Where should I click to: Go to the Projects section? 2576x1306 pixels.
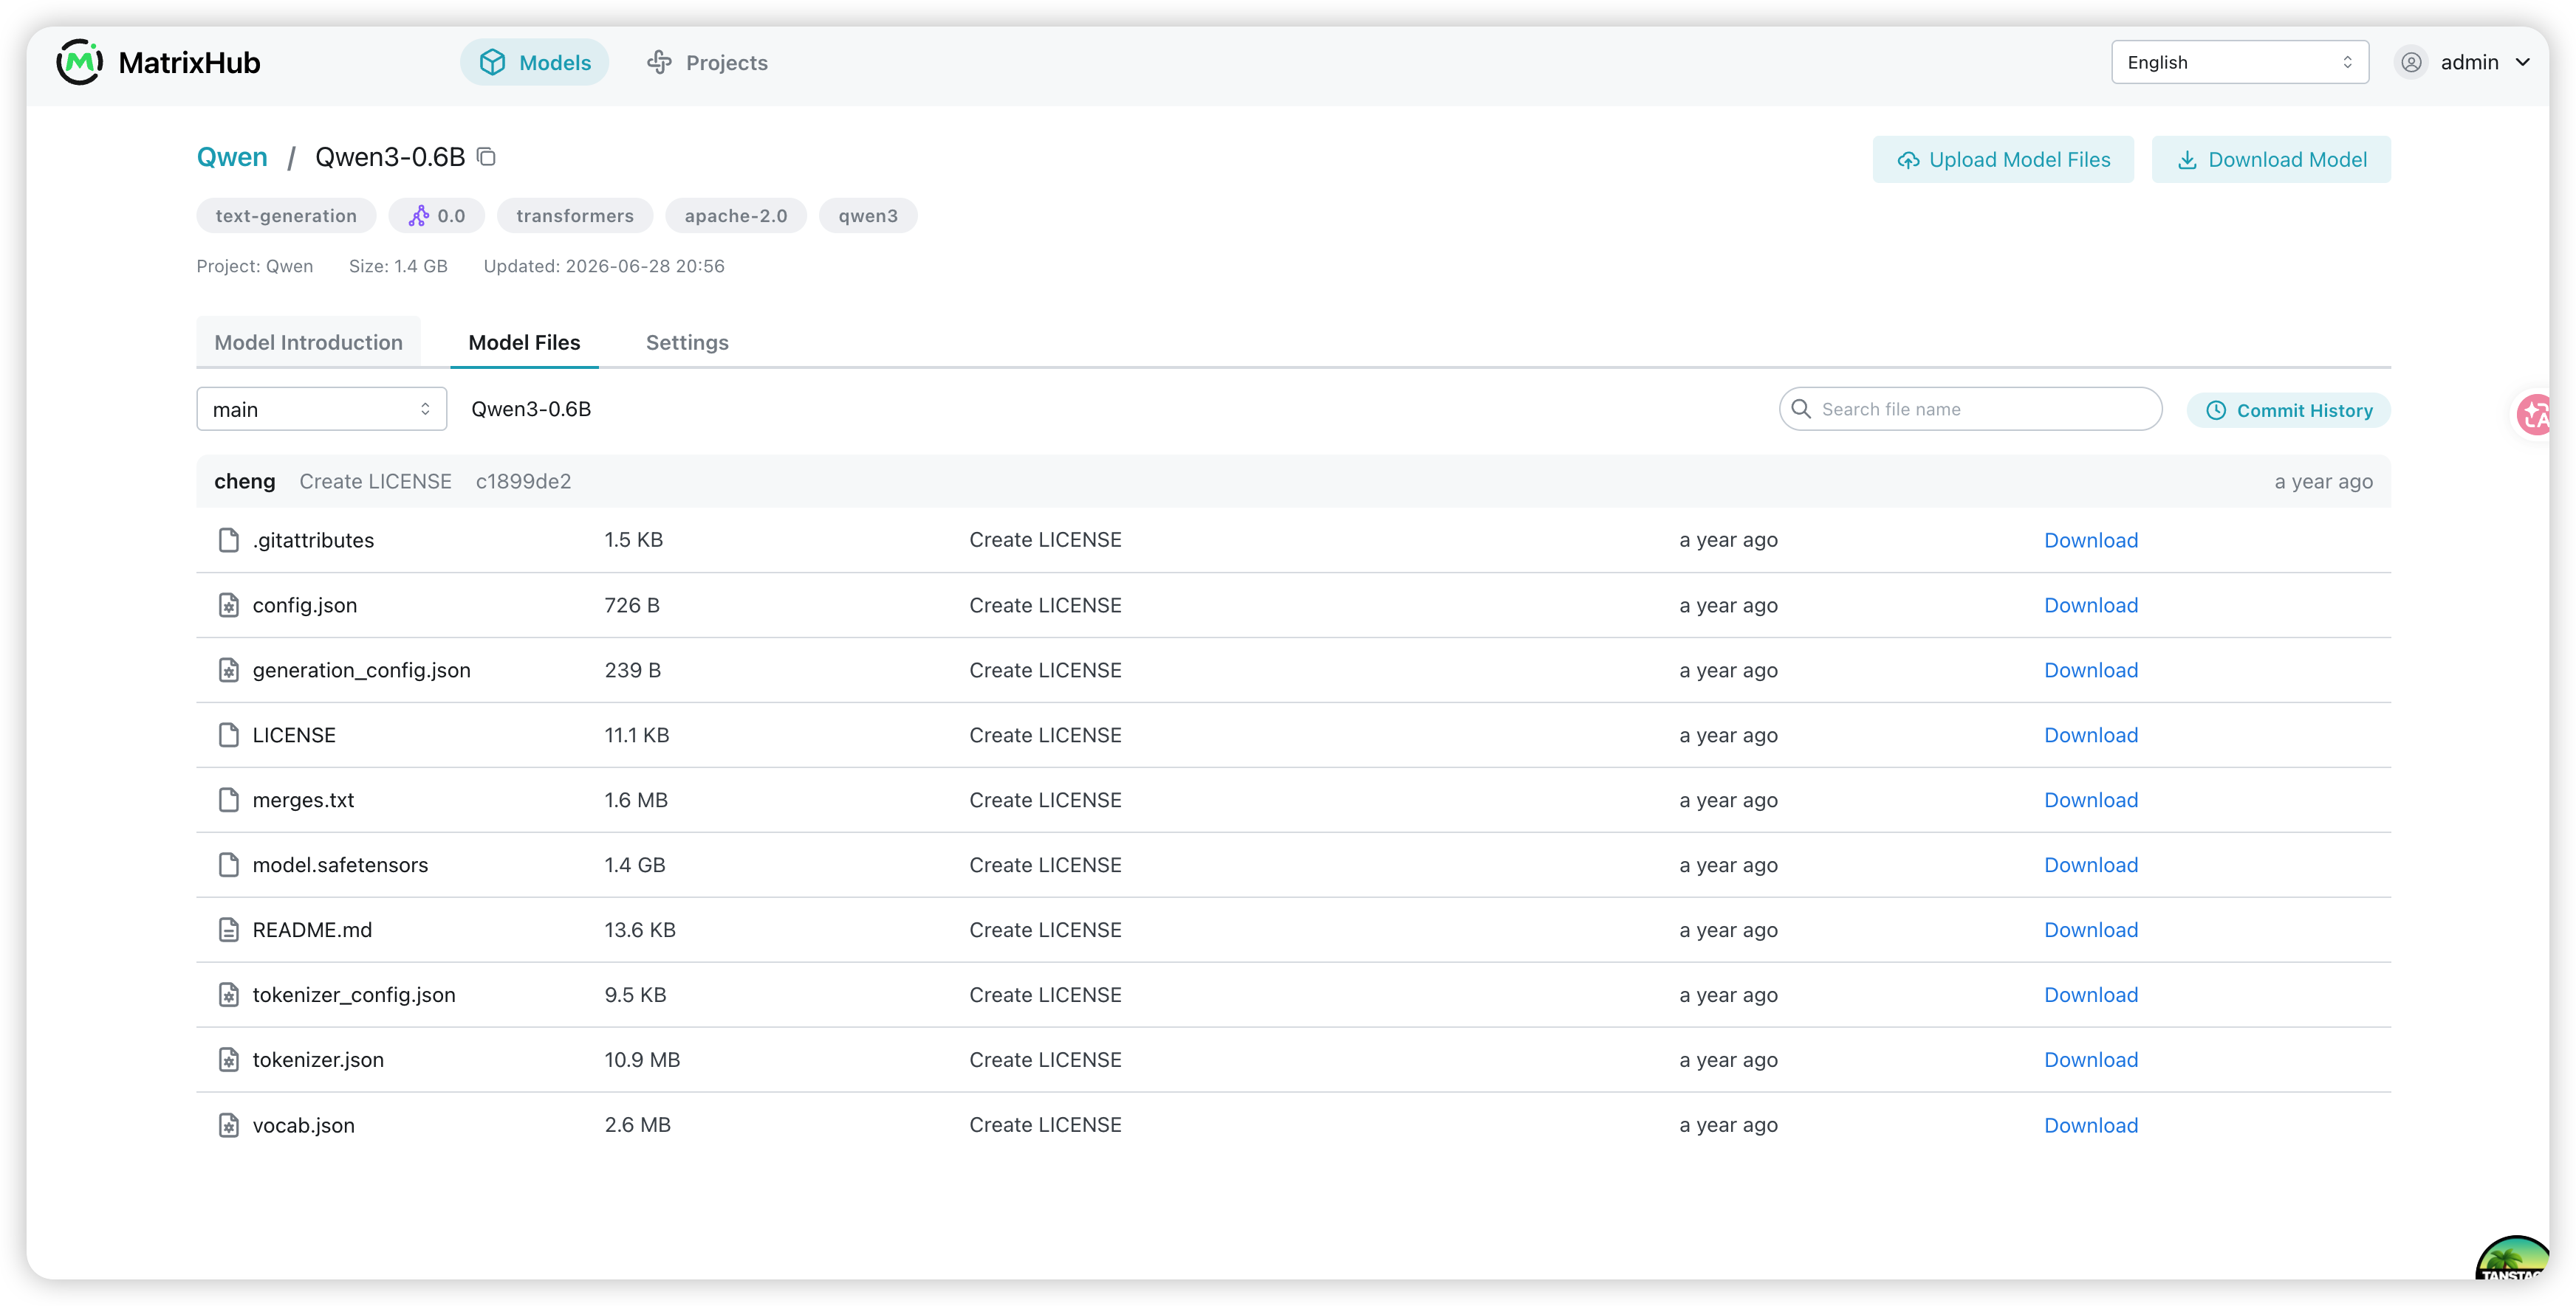(x=707, y=62)
